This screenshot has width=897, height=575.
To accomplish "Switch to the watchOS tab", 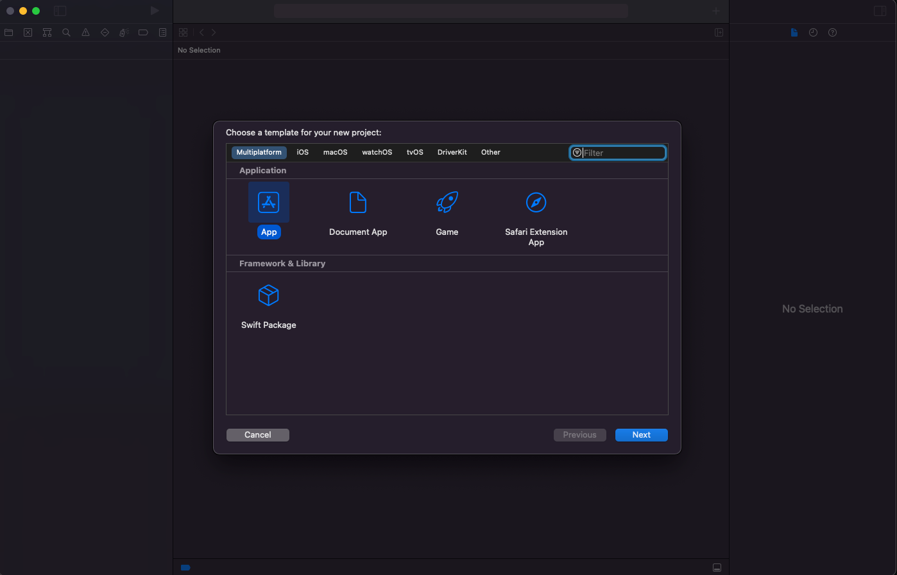I will [377, 152].
